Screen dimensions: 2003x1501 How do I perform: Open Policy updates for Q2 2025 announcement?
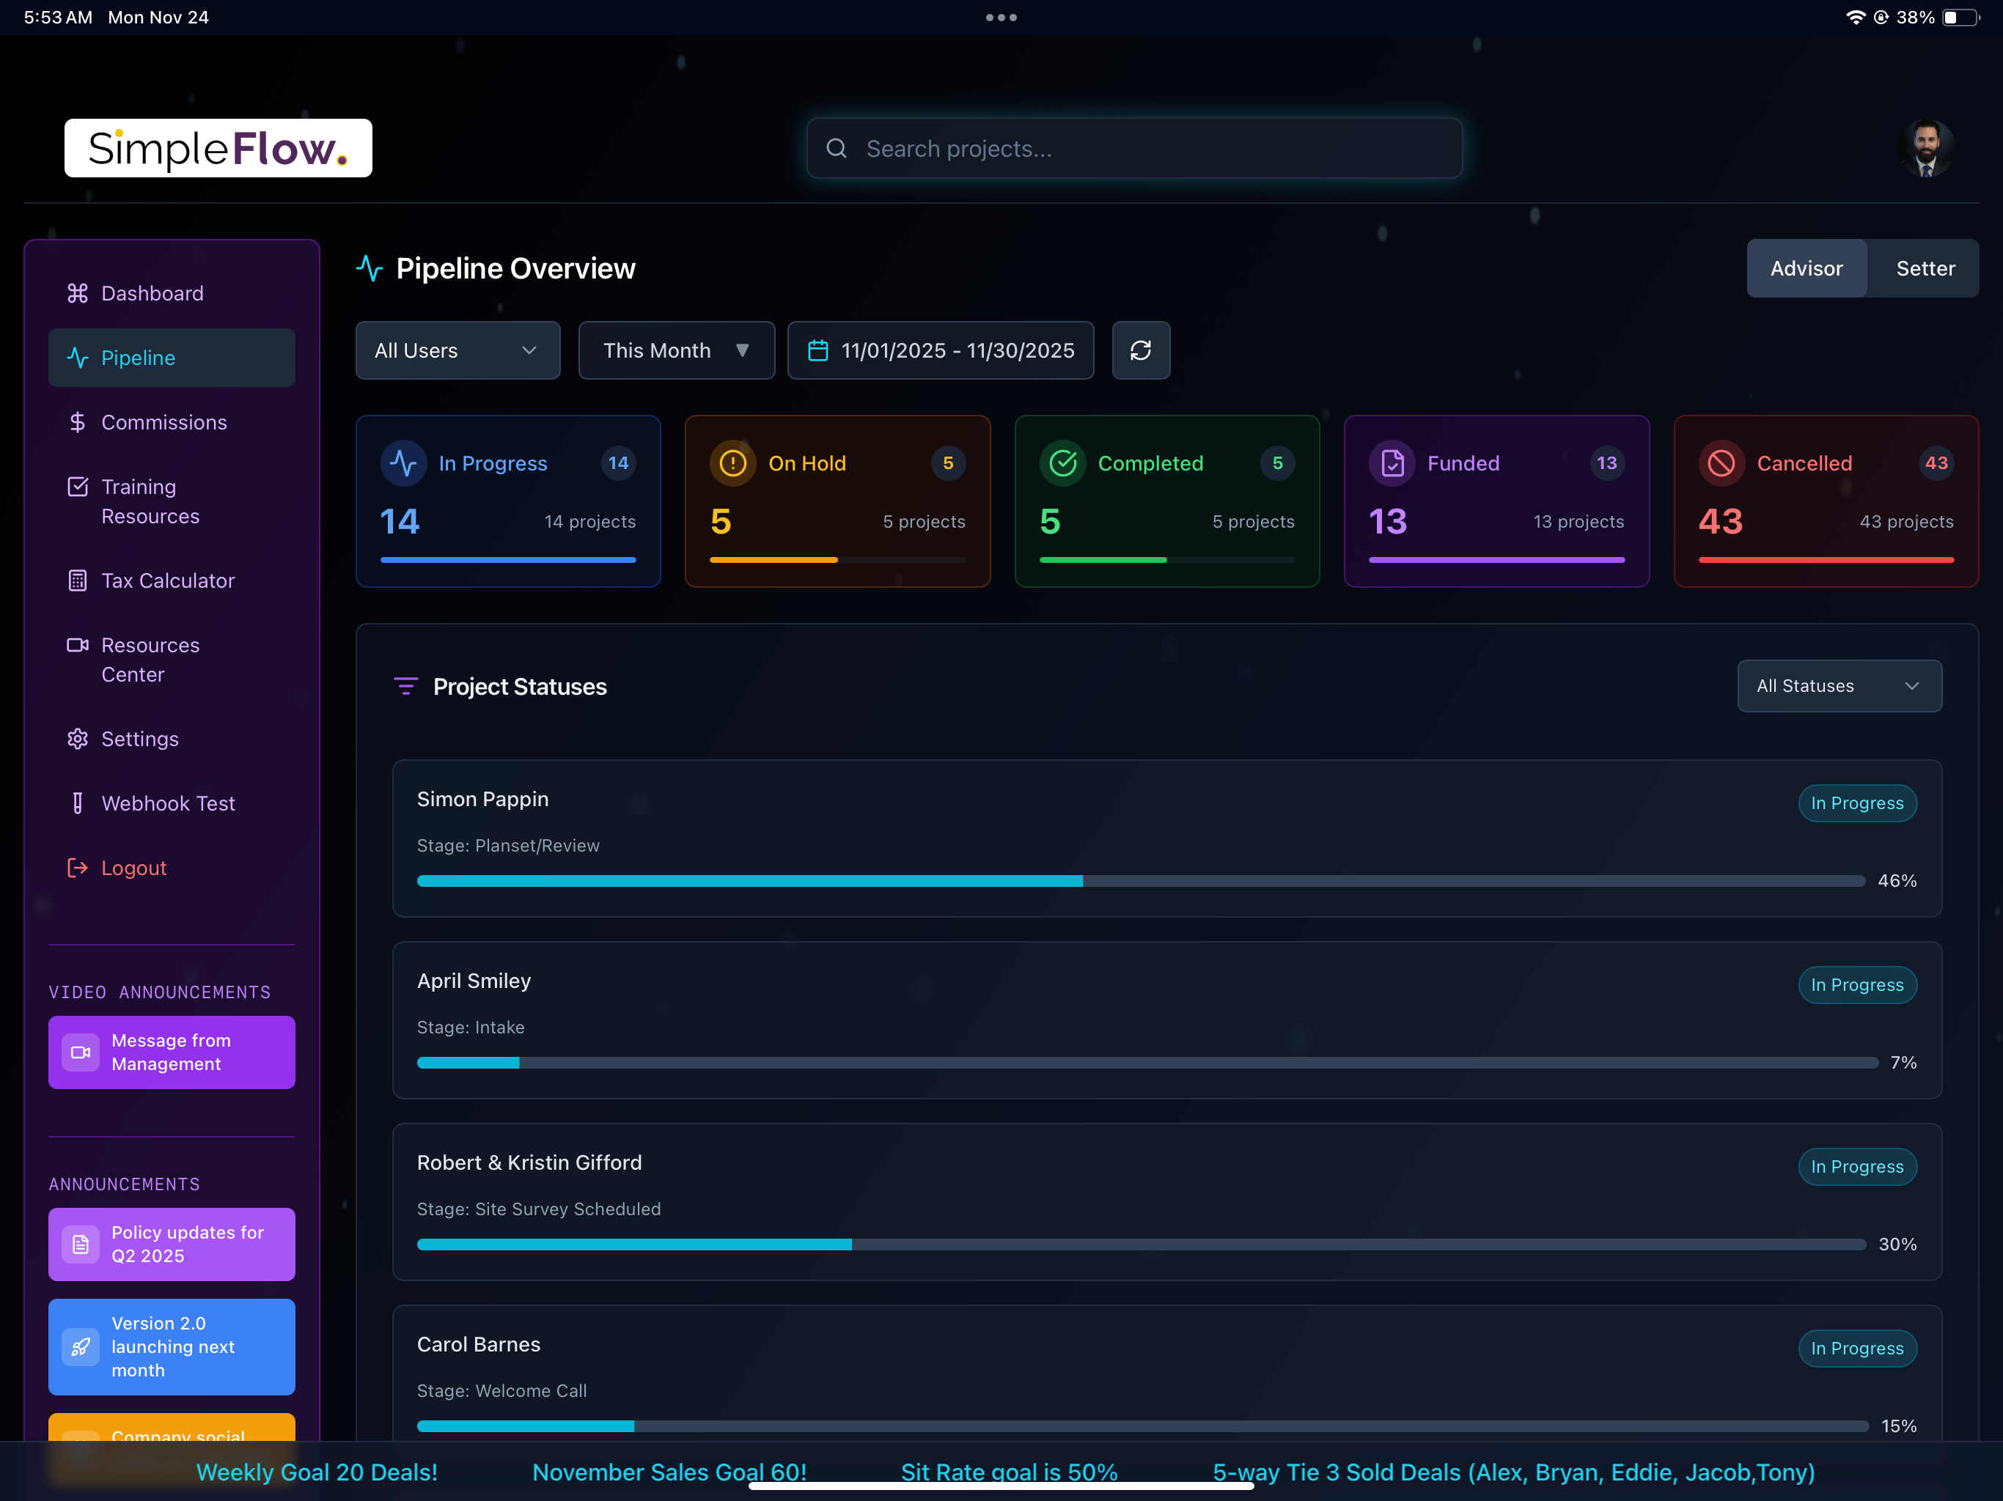coord(171,1244)
